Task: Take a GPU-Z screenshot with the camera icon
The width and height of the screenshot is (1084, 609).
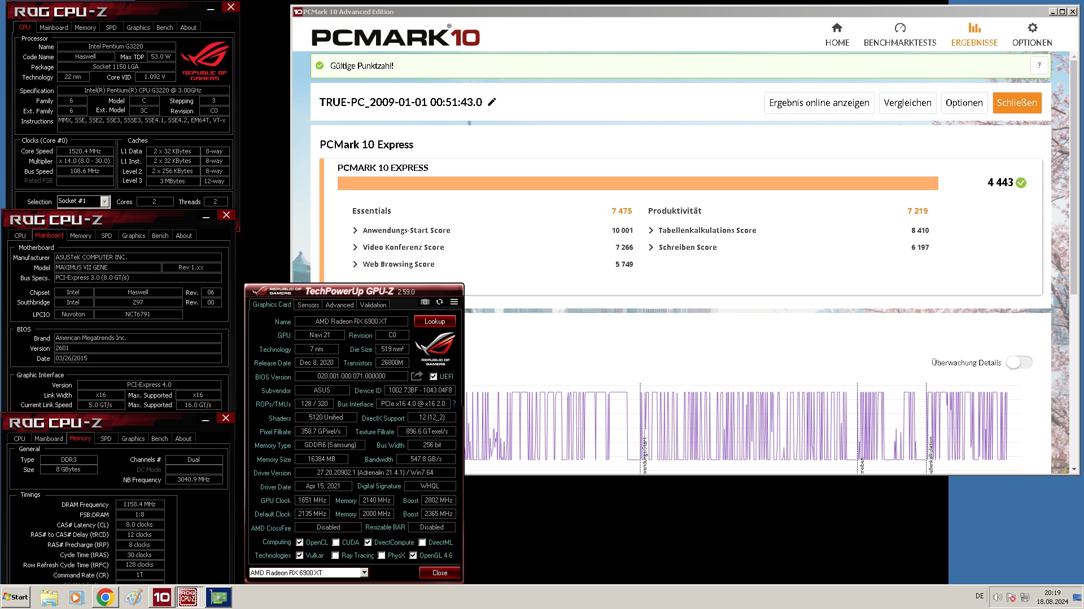Action: pos(425,302)
